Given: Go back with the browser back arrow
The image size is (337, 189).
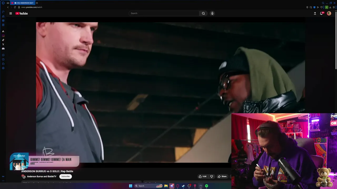Looking at the screenshot, I should pyautogui.click(x=8, y=7).
